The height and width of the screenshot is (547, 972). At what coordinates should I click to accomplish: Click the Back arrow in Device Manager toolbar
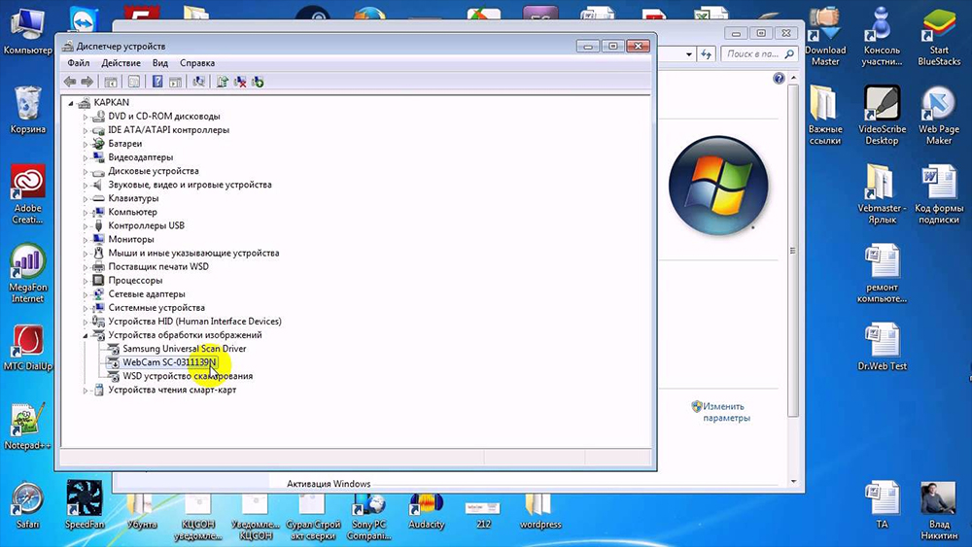70,83
